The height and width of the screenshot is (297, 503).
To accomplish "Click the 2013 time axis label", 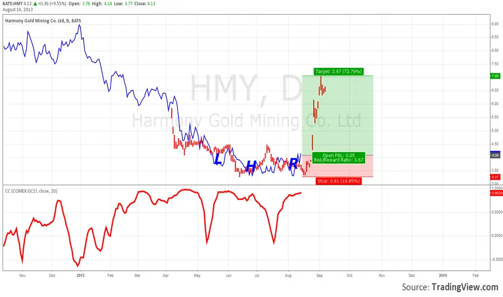I will click(x=80, y=275).
